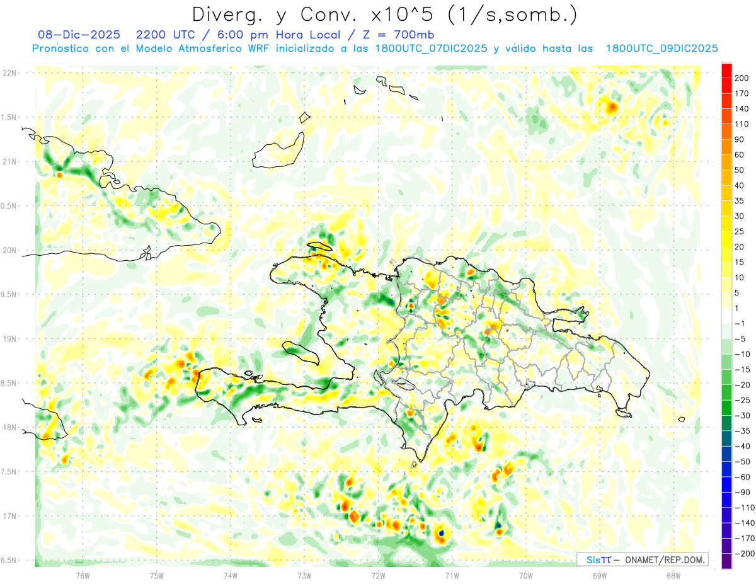Click the colorbar value "110"
Screen dimensions: 756x584
[x=742, y=124]
